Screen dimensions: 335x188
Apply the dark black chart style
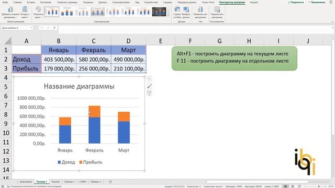[x=159, y=11]
